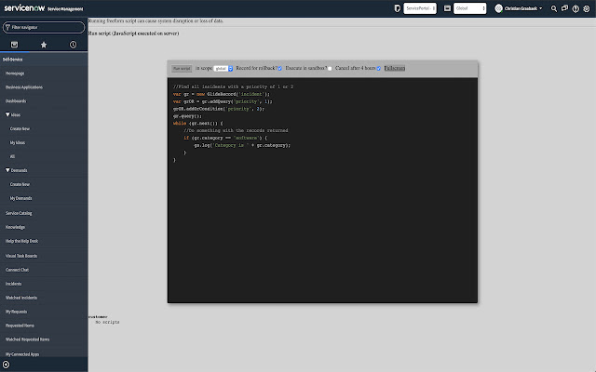Open Watched Incidents module

21,298
